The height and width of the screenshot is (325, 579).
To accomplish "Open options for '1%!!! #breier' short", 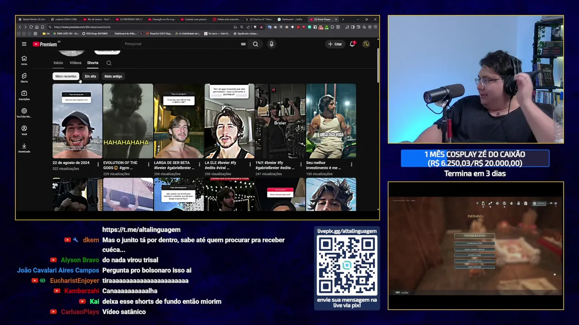I will pyautogui.click(x=300, y=165).
